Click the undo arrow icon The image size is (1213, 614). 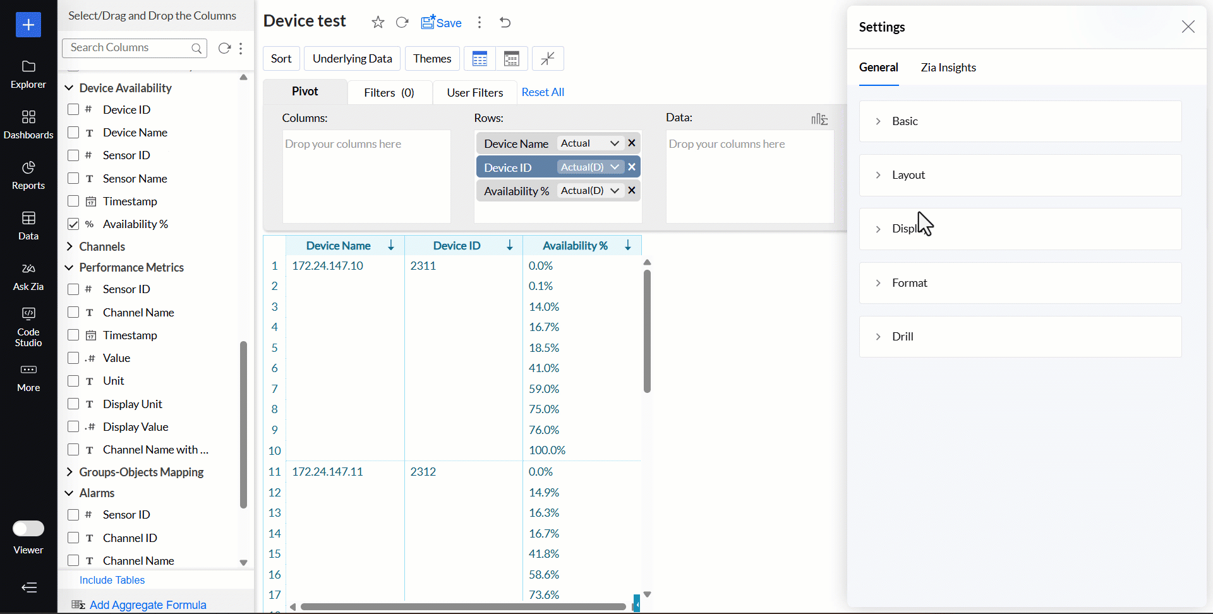click(505, 23)
